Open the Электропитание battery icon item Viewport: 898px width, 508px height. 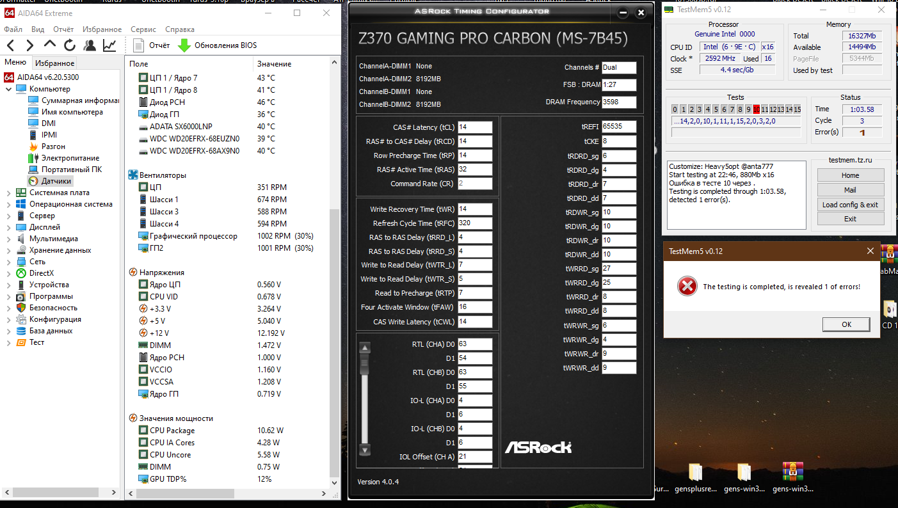click(x=33, y=158)
